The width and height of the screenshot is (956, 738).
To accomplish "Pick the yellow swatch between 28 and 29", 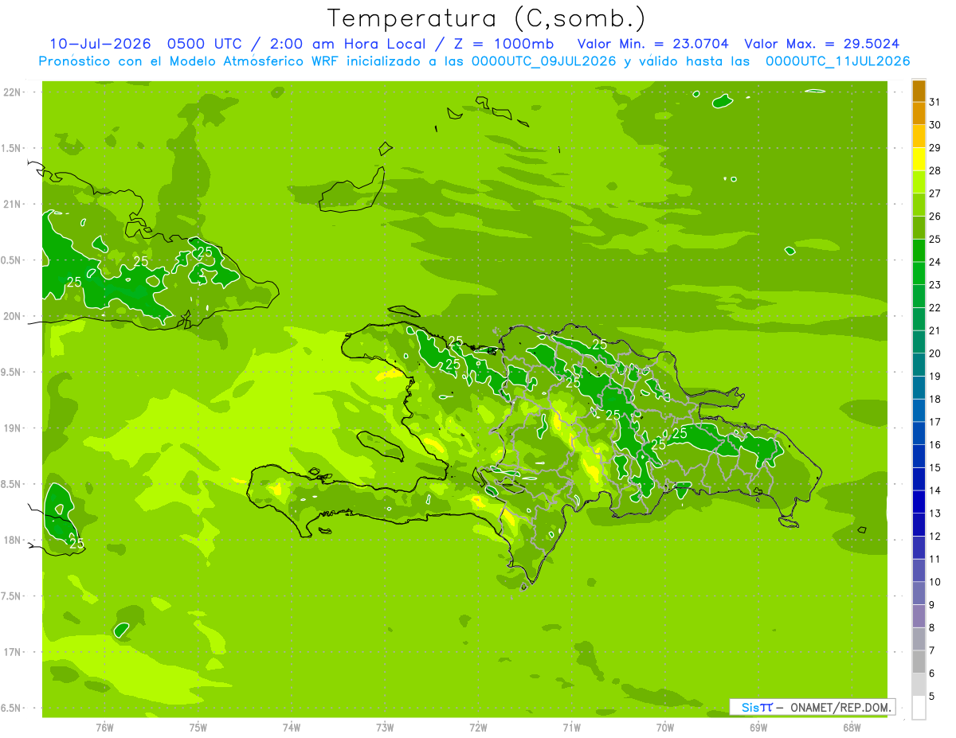I will [919, 159].
